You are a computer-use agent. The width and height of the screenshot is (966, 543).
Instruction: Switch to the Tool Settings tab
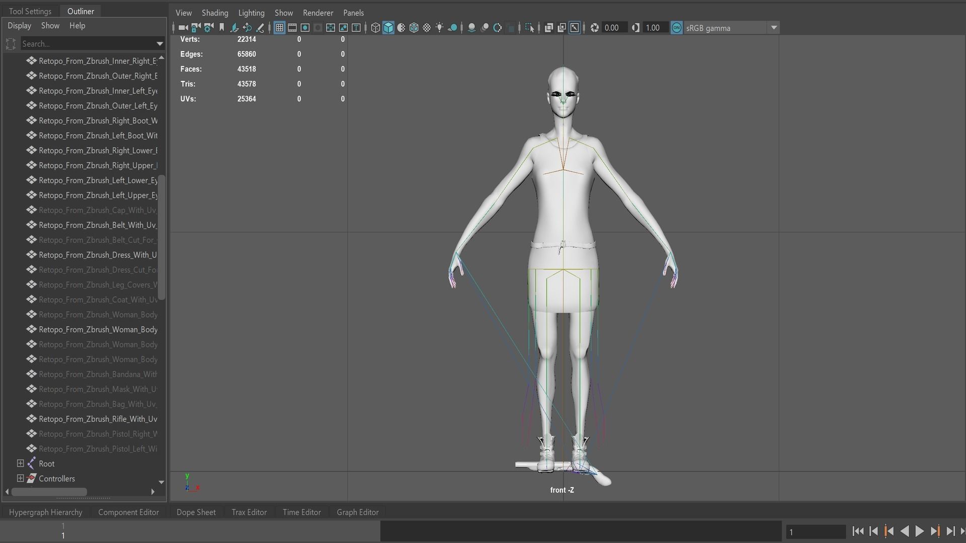(x=30, y=11)
